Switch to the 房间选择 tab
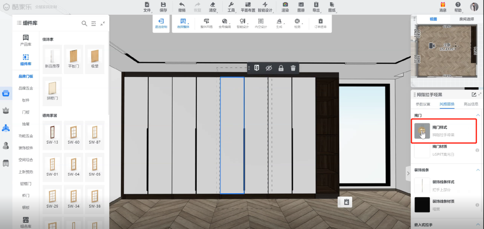 point(467,19)
